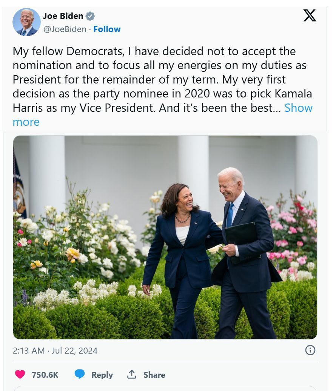333x391 pixels.
Task: Click the Share text label
Action: coord(154,375)
